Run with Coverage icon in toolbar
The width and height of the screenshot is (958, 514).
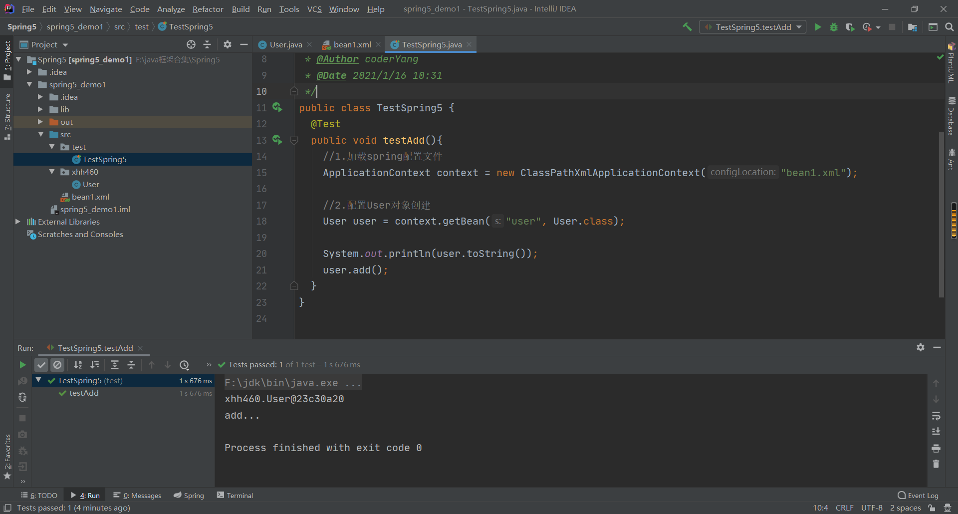pyautogui.click(x=850, y=27)
